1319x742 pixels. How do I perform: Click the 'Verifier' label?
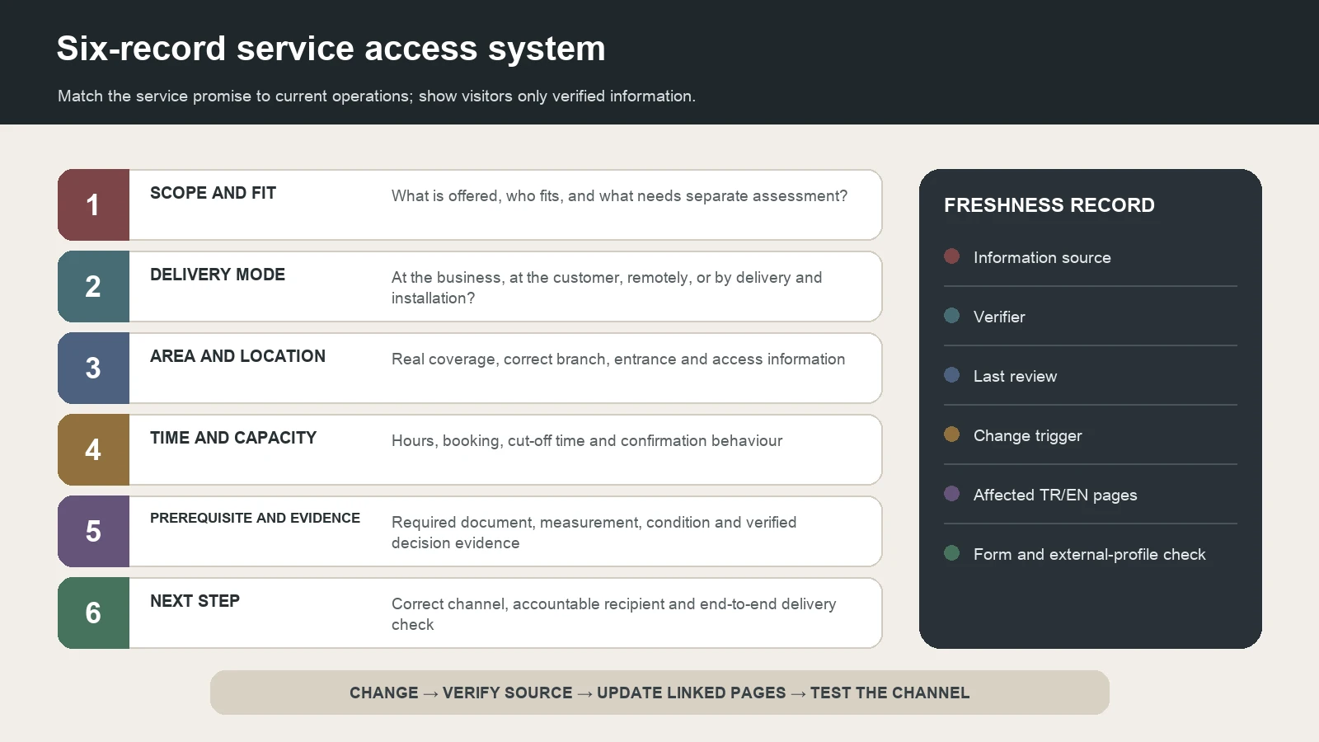click(x=999, y=317)
